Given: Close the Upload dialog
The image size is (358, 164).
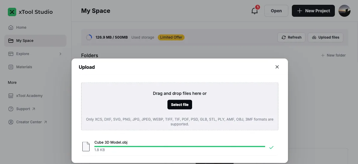Looking at the screenshot, I should 277,67.
